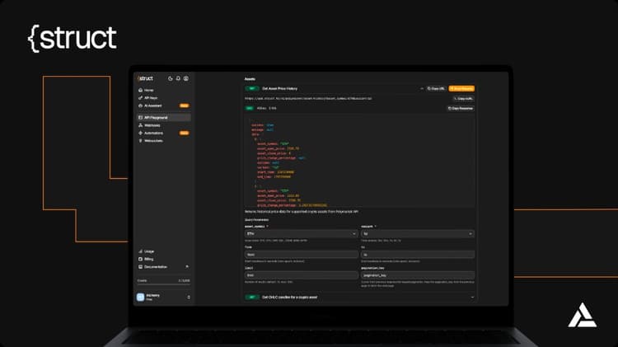Click Get Asset Price History title

(x=280, y=89)
